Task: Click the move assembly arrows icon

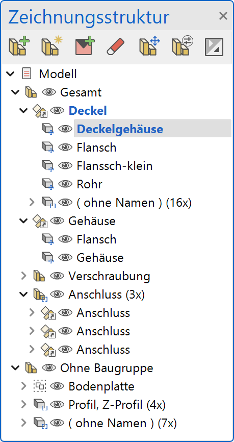Action: click(149, 46)
